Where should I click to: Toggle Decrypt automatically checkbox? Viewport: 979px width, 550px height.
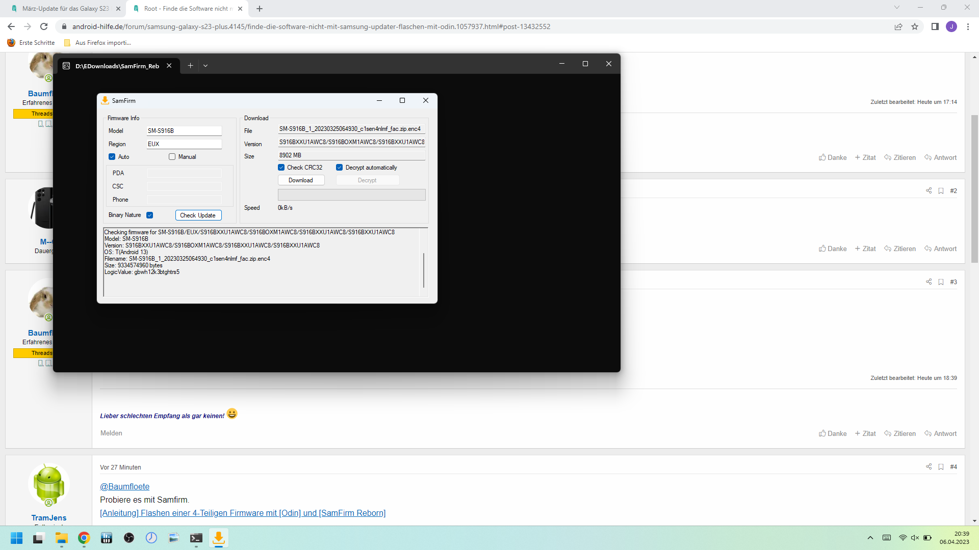pos(340,168)
